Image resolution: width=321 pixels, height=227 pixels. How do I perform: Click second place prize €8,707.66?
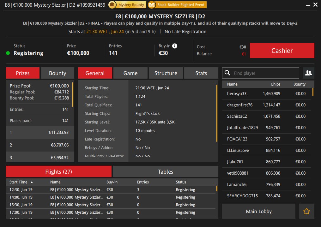[60, 145]
